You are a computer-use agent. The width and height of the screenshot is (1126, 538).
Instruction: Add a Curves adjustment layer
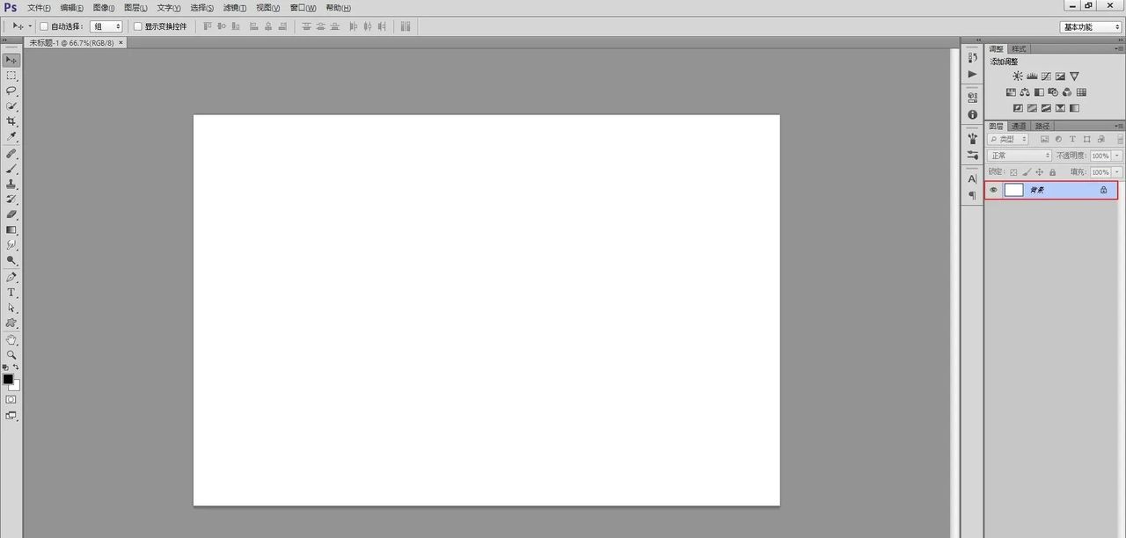[x=1046, y=76]
